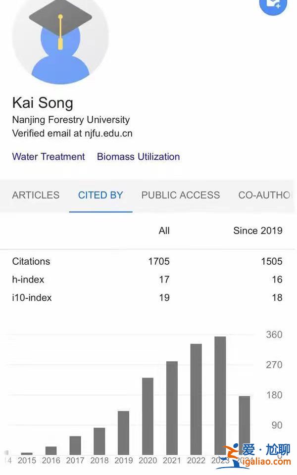Open the PUBLIC ACCESS tab
This screenshot has width=297, height=475.
click(x=181, y=195)
